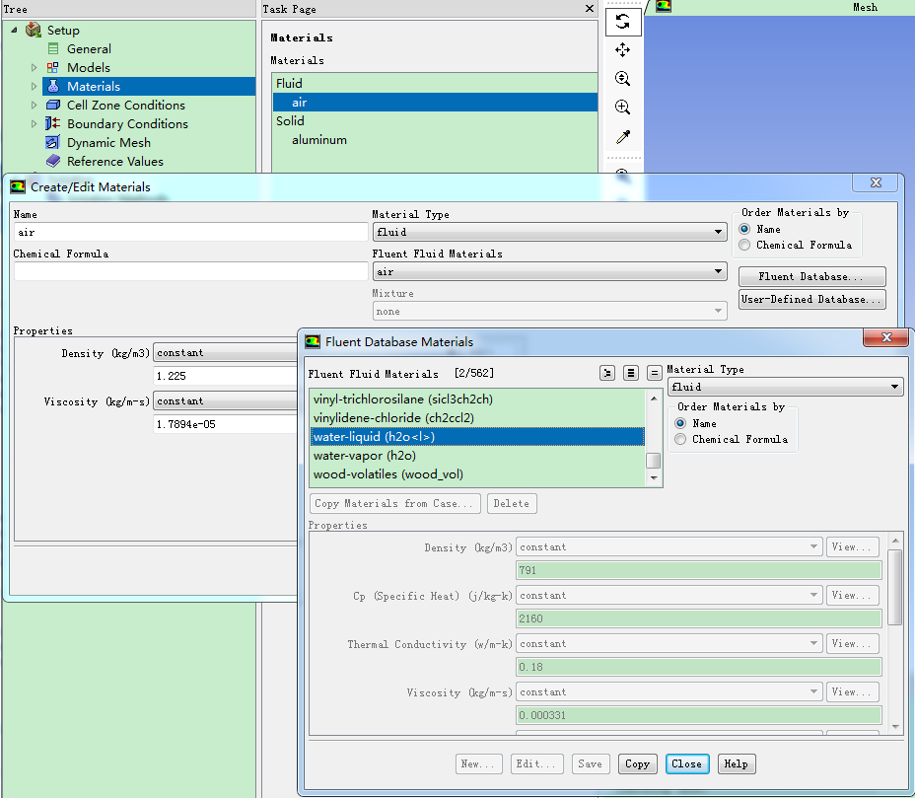Click the probe/eyedropper tool
This screenshot has width=915, height=798.
point(622,136)
